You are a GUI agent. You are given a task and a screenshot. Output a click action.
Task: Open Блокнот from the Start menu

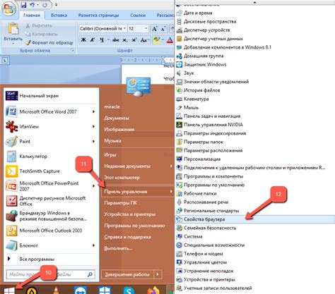(51, 245)
